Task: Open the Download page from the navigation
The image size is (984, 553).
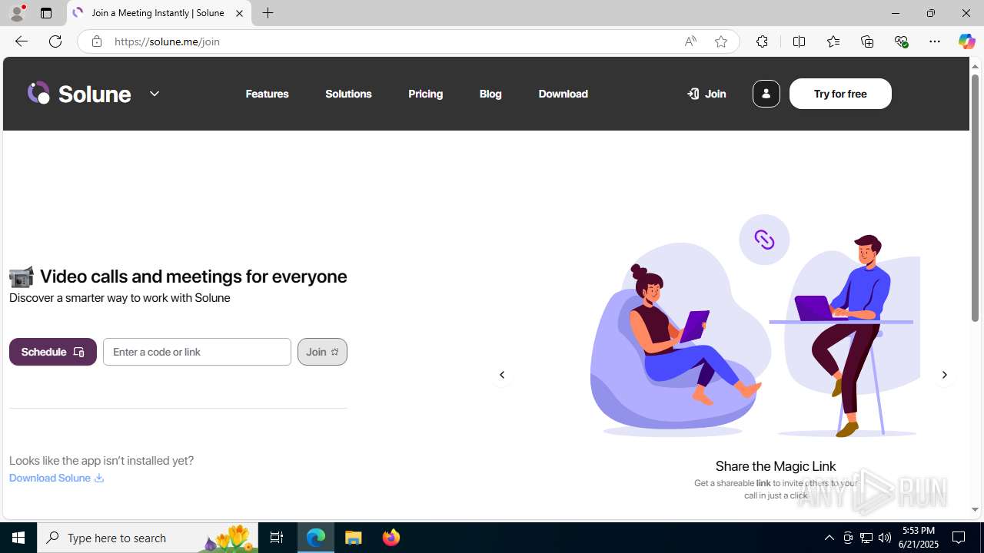Action: coord(563,94)
